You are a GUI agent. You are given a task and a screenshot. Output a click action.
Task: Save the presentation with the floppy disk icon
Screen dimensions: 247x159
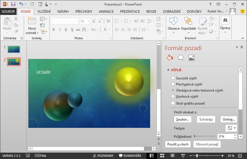point(13,4)
